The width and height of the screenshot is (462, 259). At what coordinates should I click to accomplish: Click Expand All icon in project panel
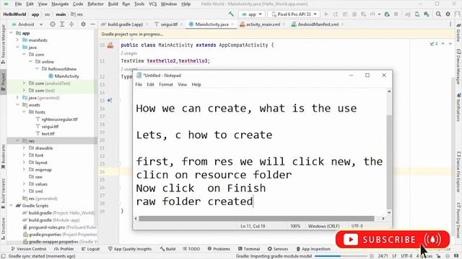point(62,24)
